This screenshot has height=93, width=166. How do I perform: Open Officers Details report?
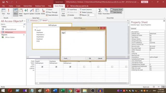click(10, 37)
